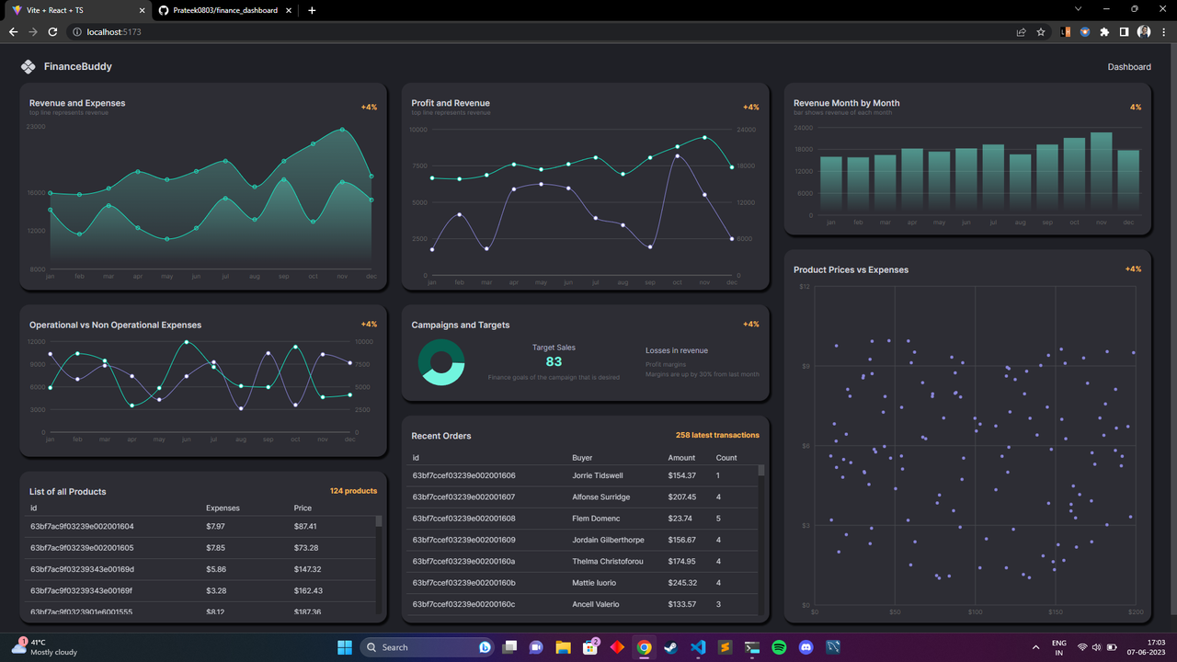Click the Campaigns and Targets donut chart
Image resolution: width=1177 pixels, height=662 pixels.
click(441, 362)
